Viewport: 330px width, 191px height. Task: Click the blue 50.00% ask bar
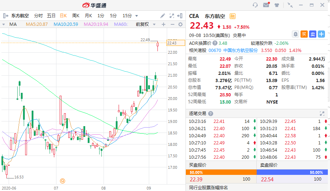[292, 172]
